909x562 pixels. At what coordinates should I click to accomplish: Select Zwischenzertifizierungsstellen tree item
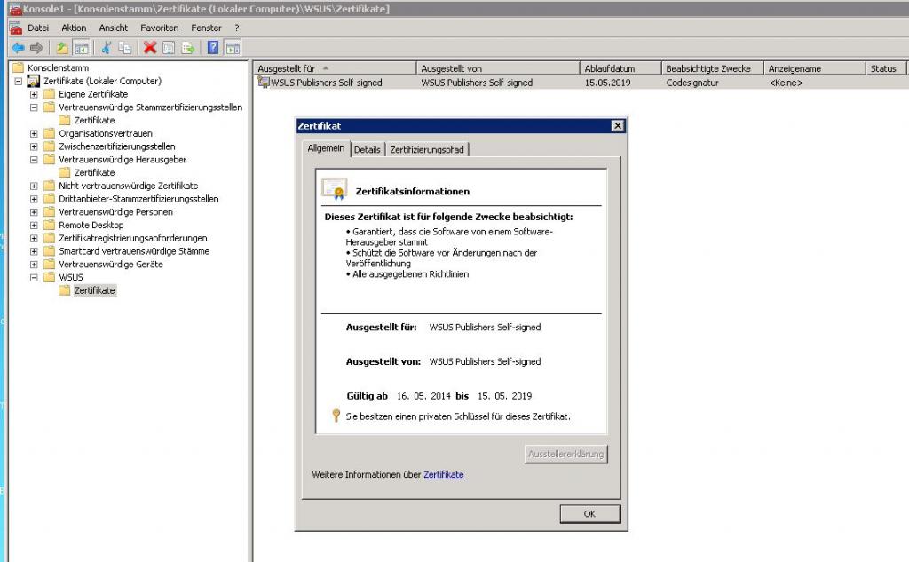[x=116, y=146]
